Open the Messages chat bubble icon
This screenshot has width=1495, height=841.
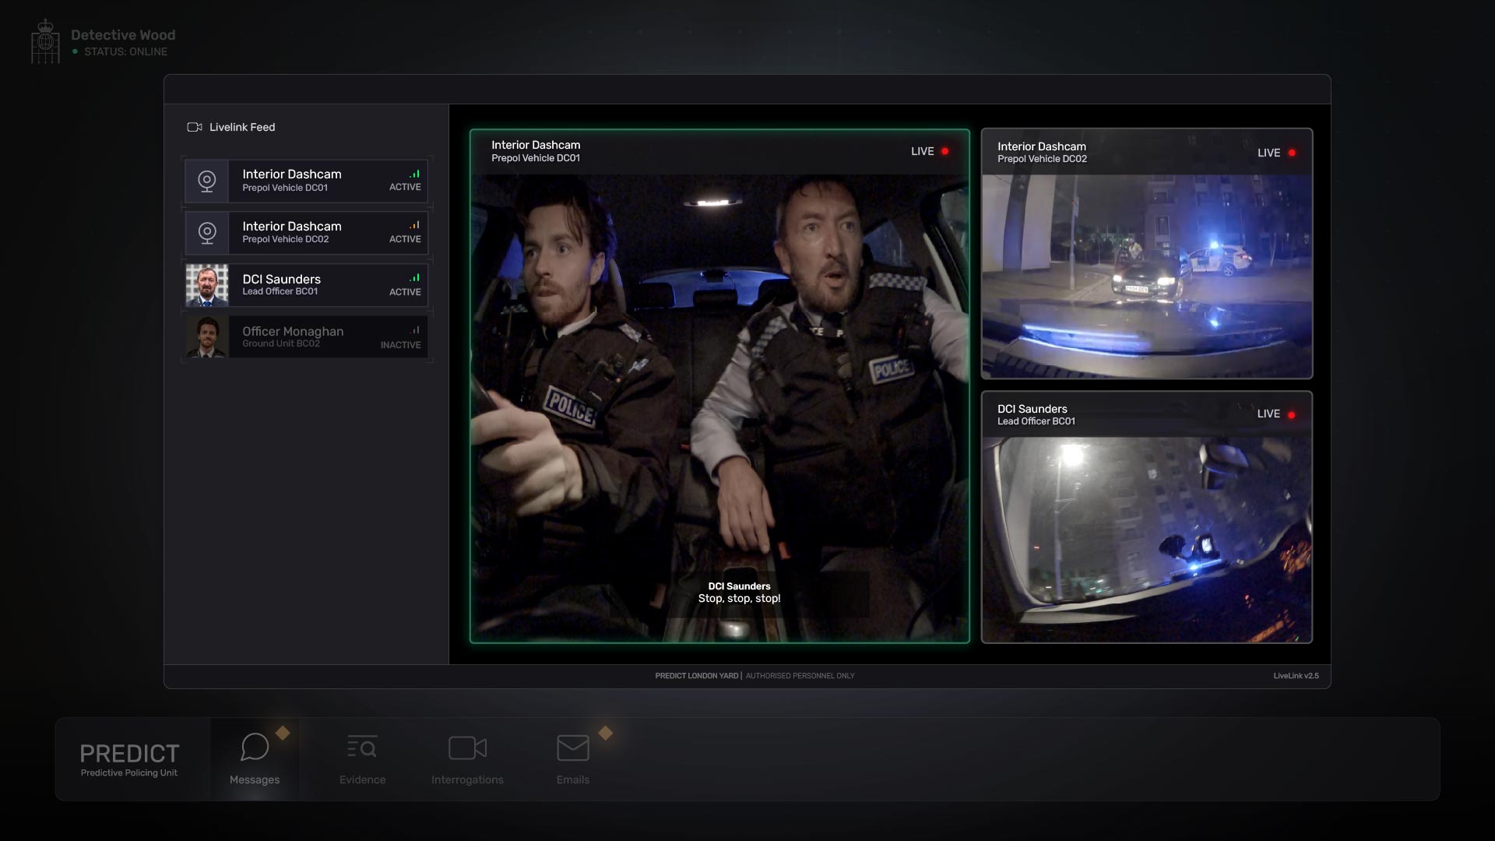255,748
